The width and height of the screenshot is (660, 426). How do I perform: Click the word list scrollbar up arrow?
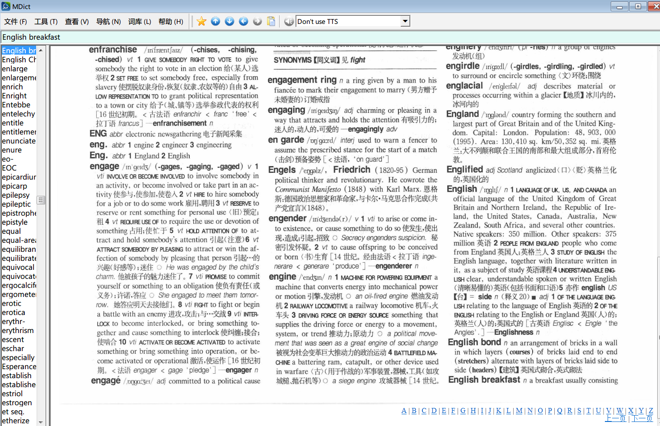tap(41, 50)
